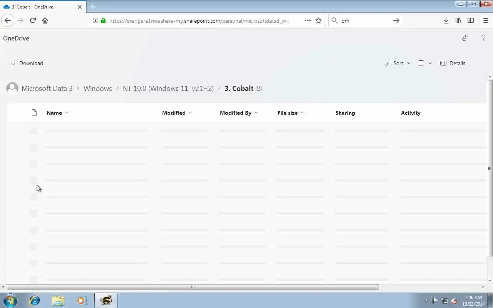The image size is (493, 308).
Task: Bookmark this page with the star
Action: (319, 20)
